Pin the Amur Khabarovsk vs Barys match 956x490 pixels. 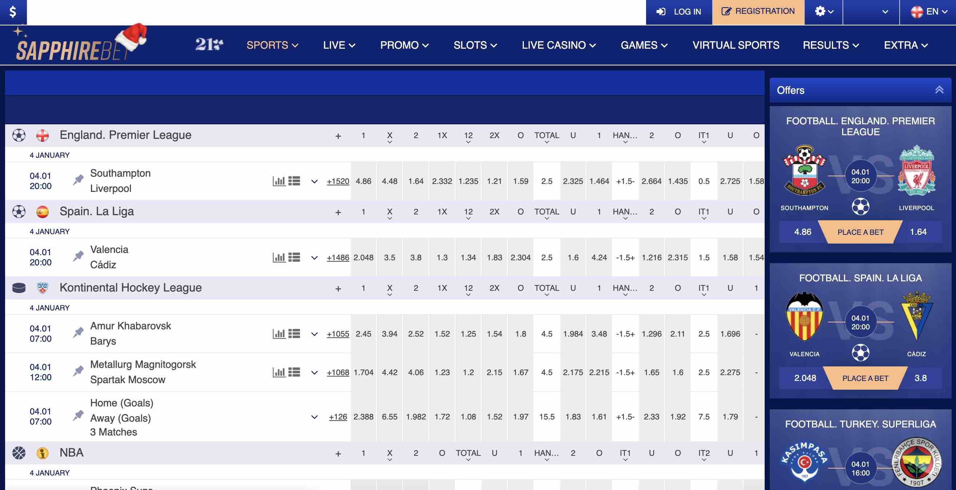pyautogui.click(x=78, y=333)
